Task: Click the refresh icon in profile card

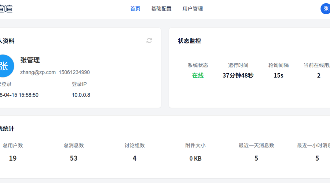Action: (149, 41)
